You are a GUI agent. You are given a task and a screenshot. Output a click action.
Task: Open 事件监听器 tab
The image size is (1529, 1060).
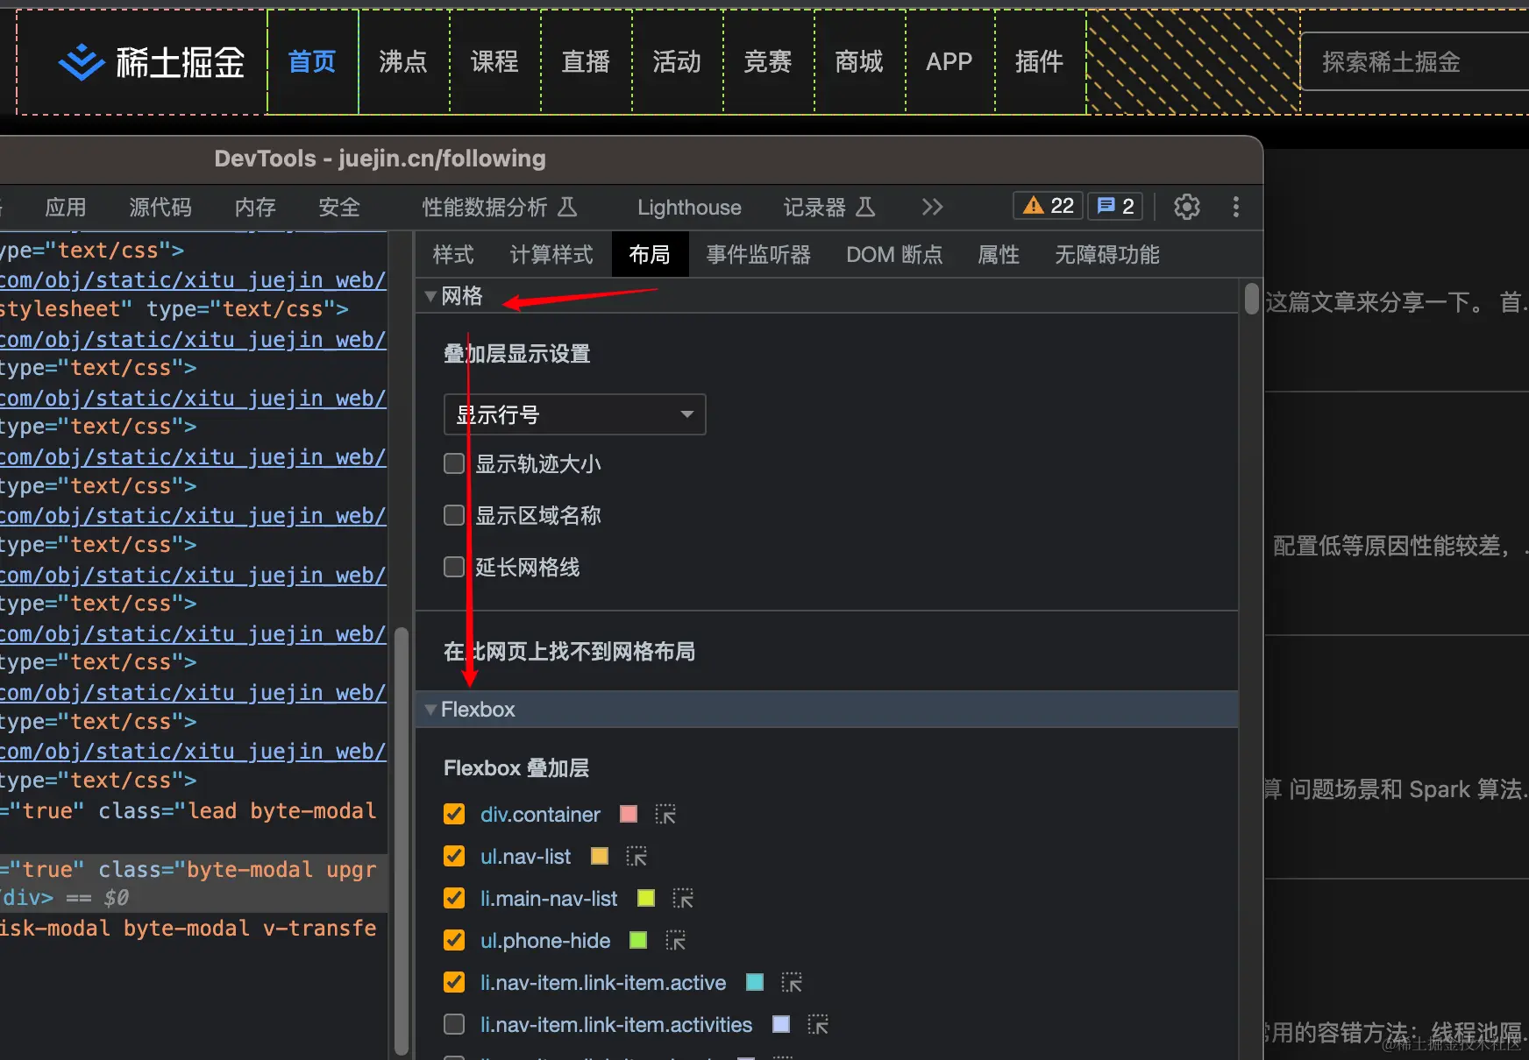pyautogui.click(x=758, y=255)
